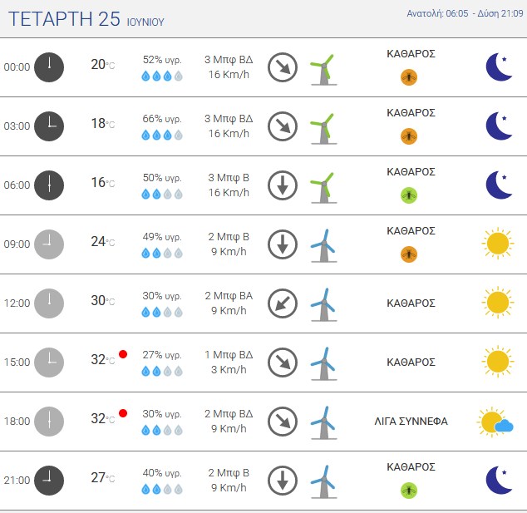
Task: Click the southwest wind arrow at 12:00
Action: click(283, 303)
